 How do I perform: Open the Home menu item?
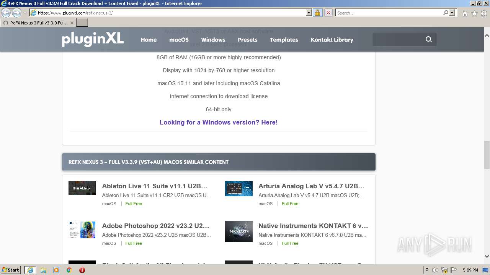149,40
